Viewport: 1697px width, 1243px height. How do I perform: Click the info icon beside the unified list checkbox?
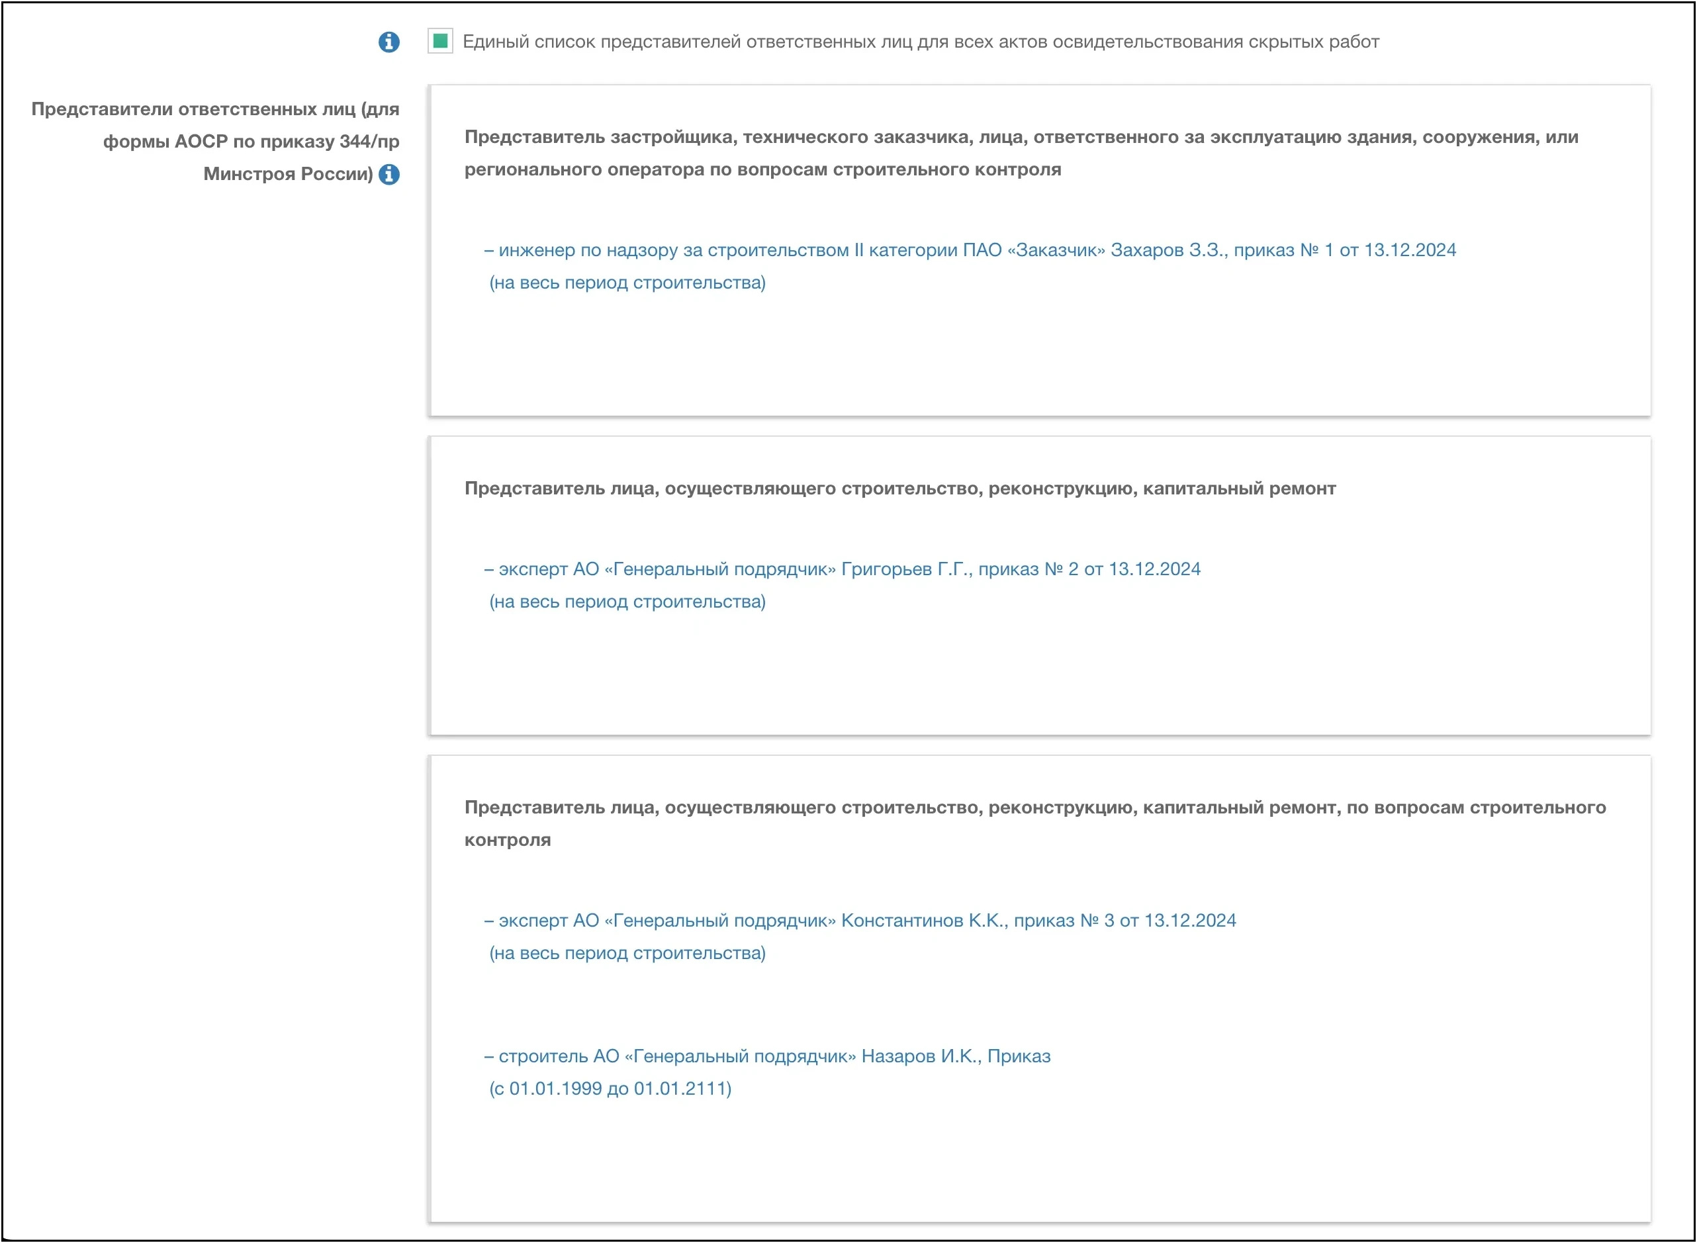click(x=389, y=42)
